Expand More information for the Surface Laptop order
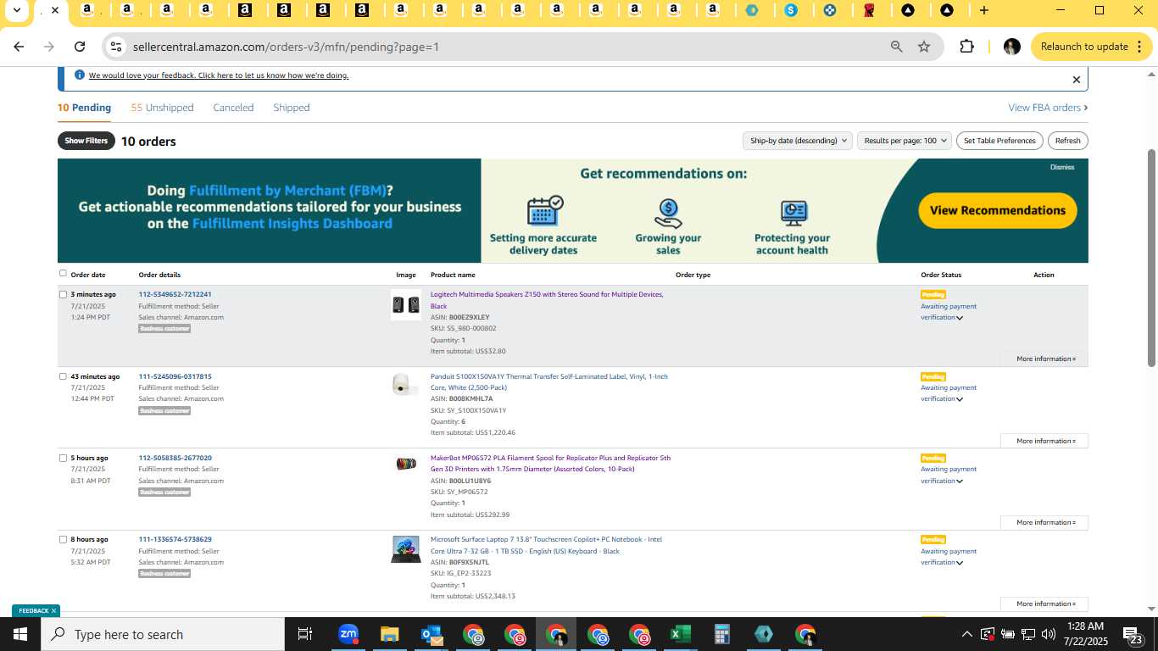The image size is (1158, 651). pyautogui.click(x=1044, y=604)
